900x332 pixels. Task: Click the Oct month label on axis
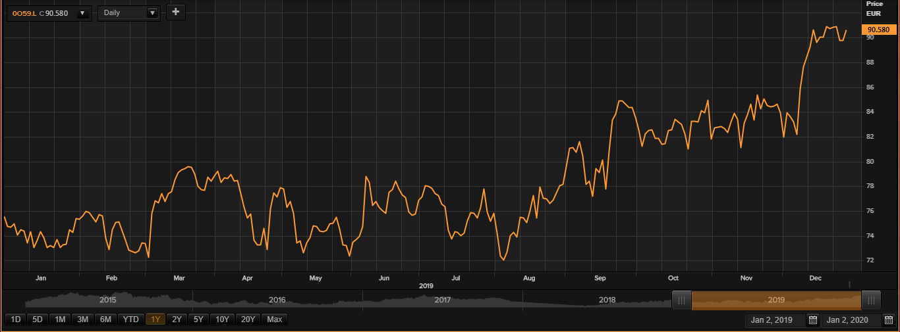pyautogui.click(x=673, y=279)
